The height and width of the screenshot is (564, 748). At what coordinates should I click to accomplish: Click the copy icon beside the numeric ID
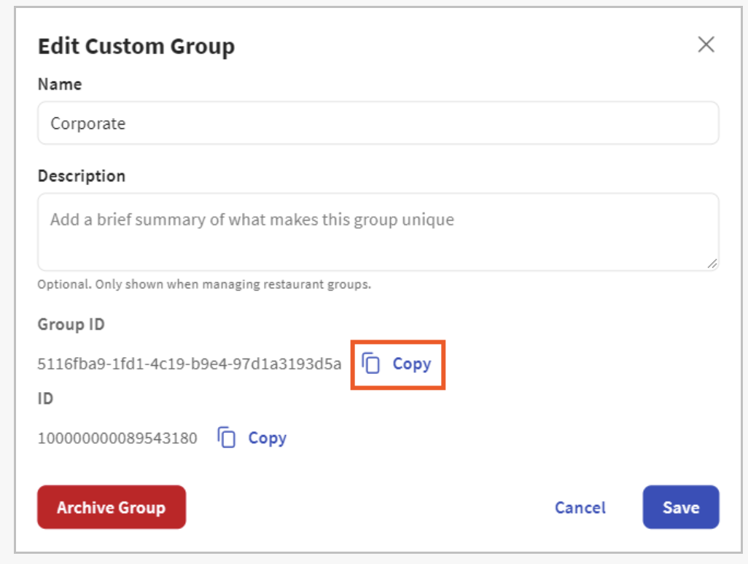click(227, 438)
